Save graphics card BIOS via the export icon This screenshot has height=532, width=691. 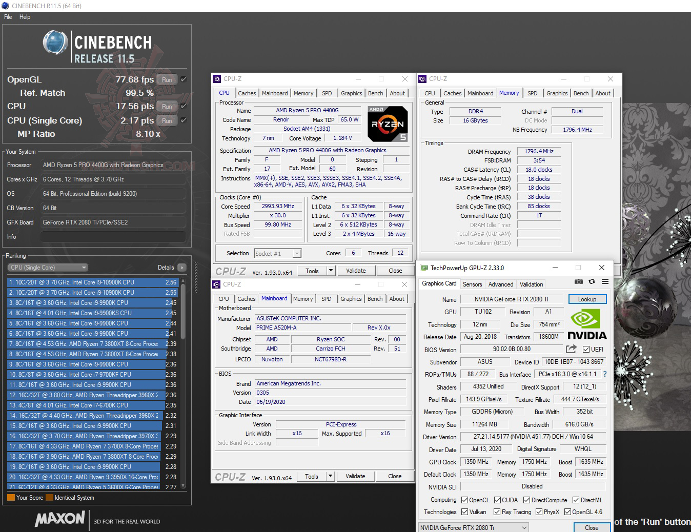click(x=571, y=349)
